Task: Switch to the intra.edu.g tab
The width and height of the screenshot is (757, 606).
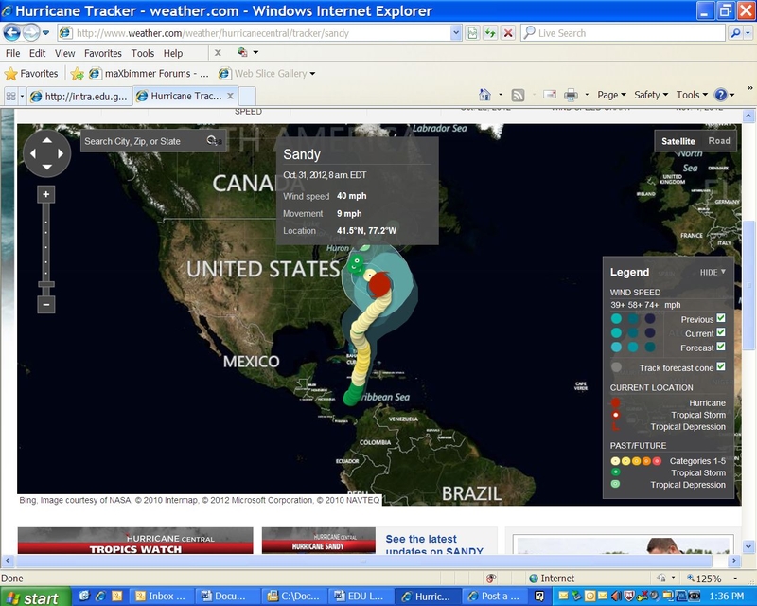Action: 79,97
